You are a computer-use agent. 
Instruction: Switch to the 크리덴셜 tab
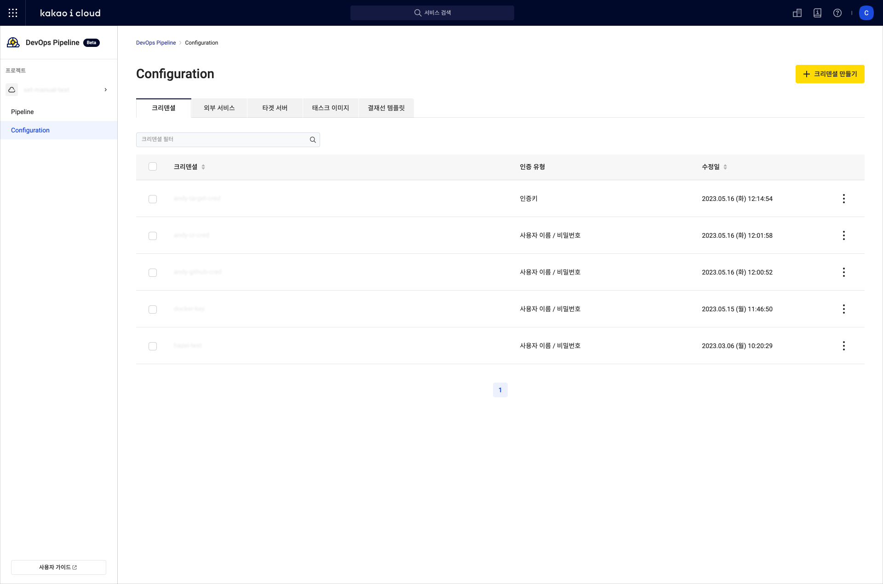coord(164,108)
